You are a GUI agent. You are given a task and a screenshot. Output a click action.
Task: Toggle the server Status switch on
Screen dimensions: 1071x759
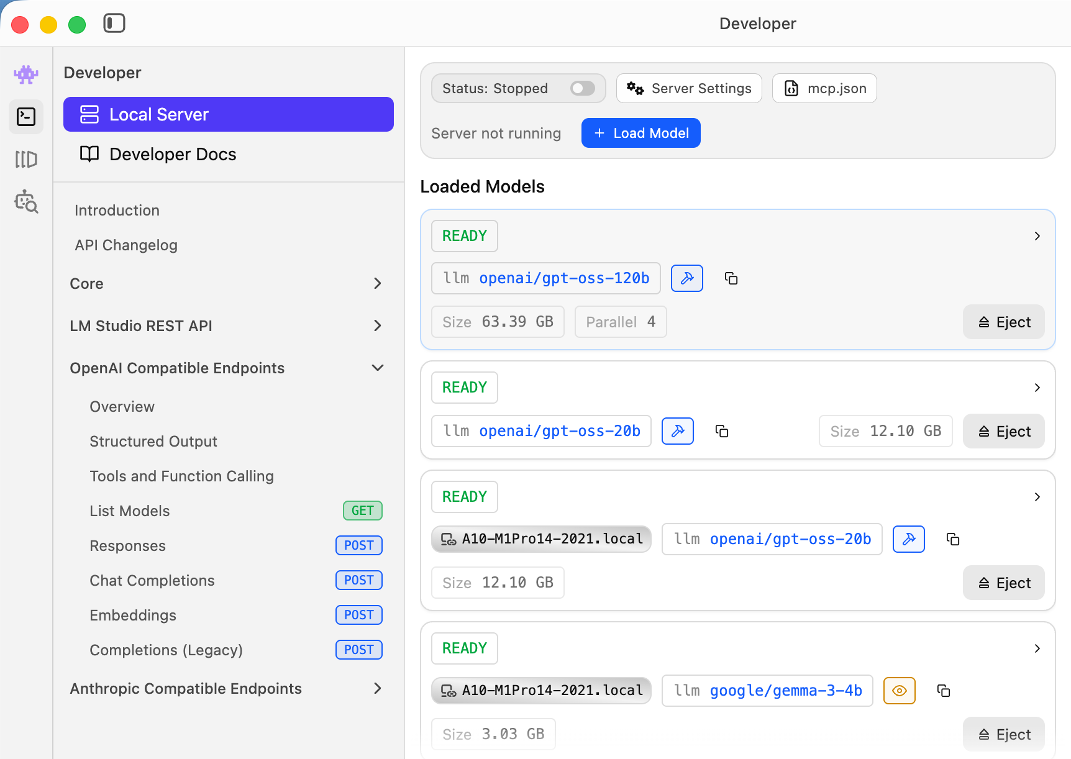(x=582, y=88)
